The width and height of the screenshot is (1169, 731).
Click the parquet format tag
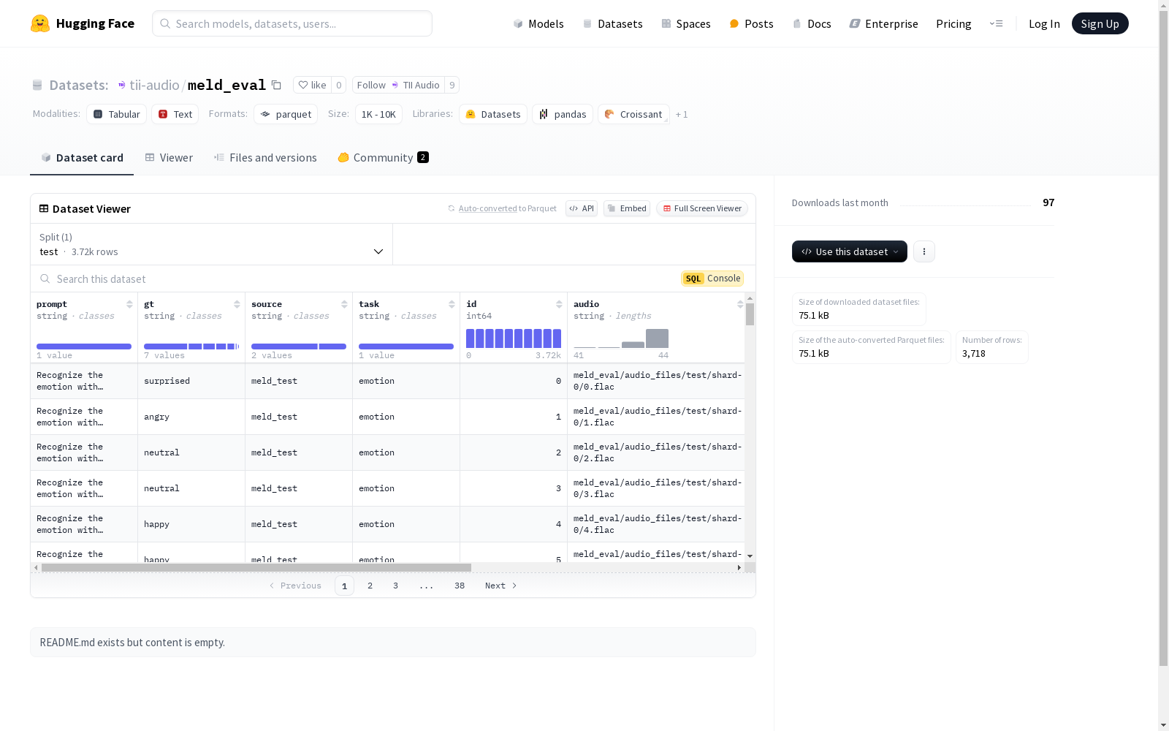pyautogui.click(x=286, y=114)
